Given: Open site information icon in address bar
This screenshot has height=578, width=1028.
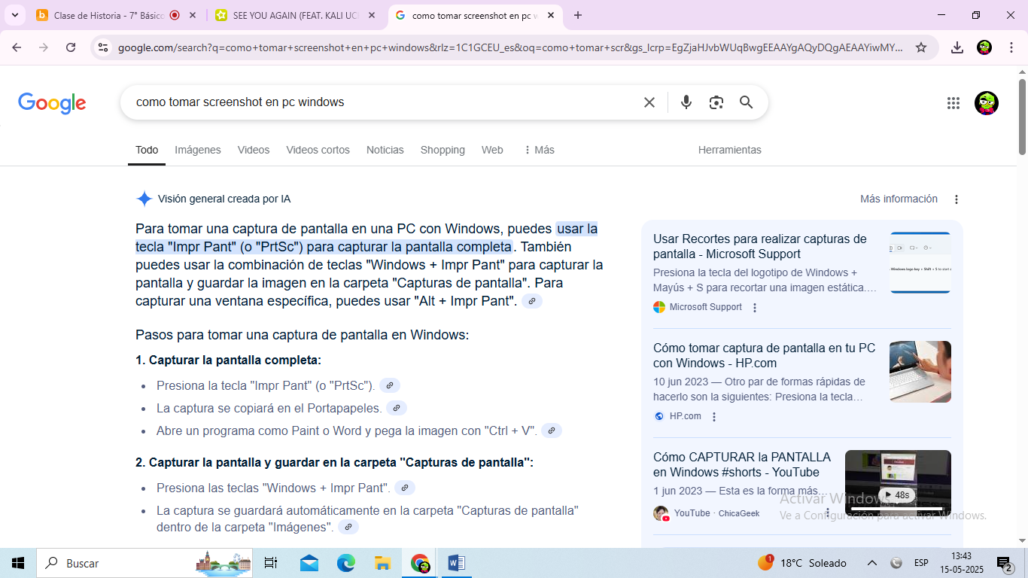Looking at the screenshot, I should click(103, 47).
